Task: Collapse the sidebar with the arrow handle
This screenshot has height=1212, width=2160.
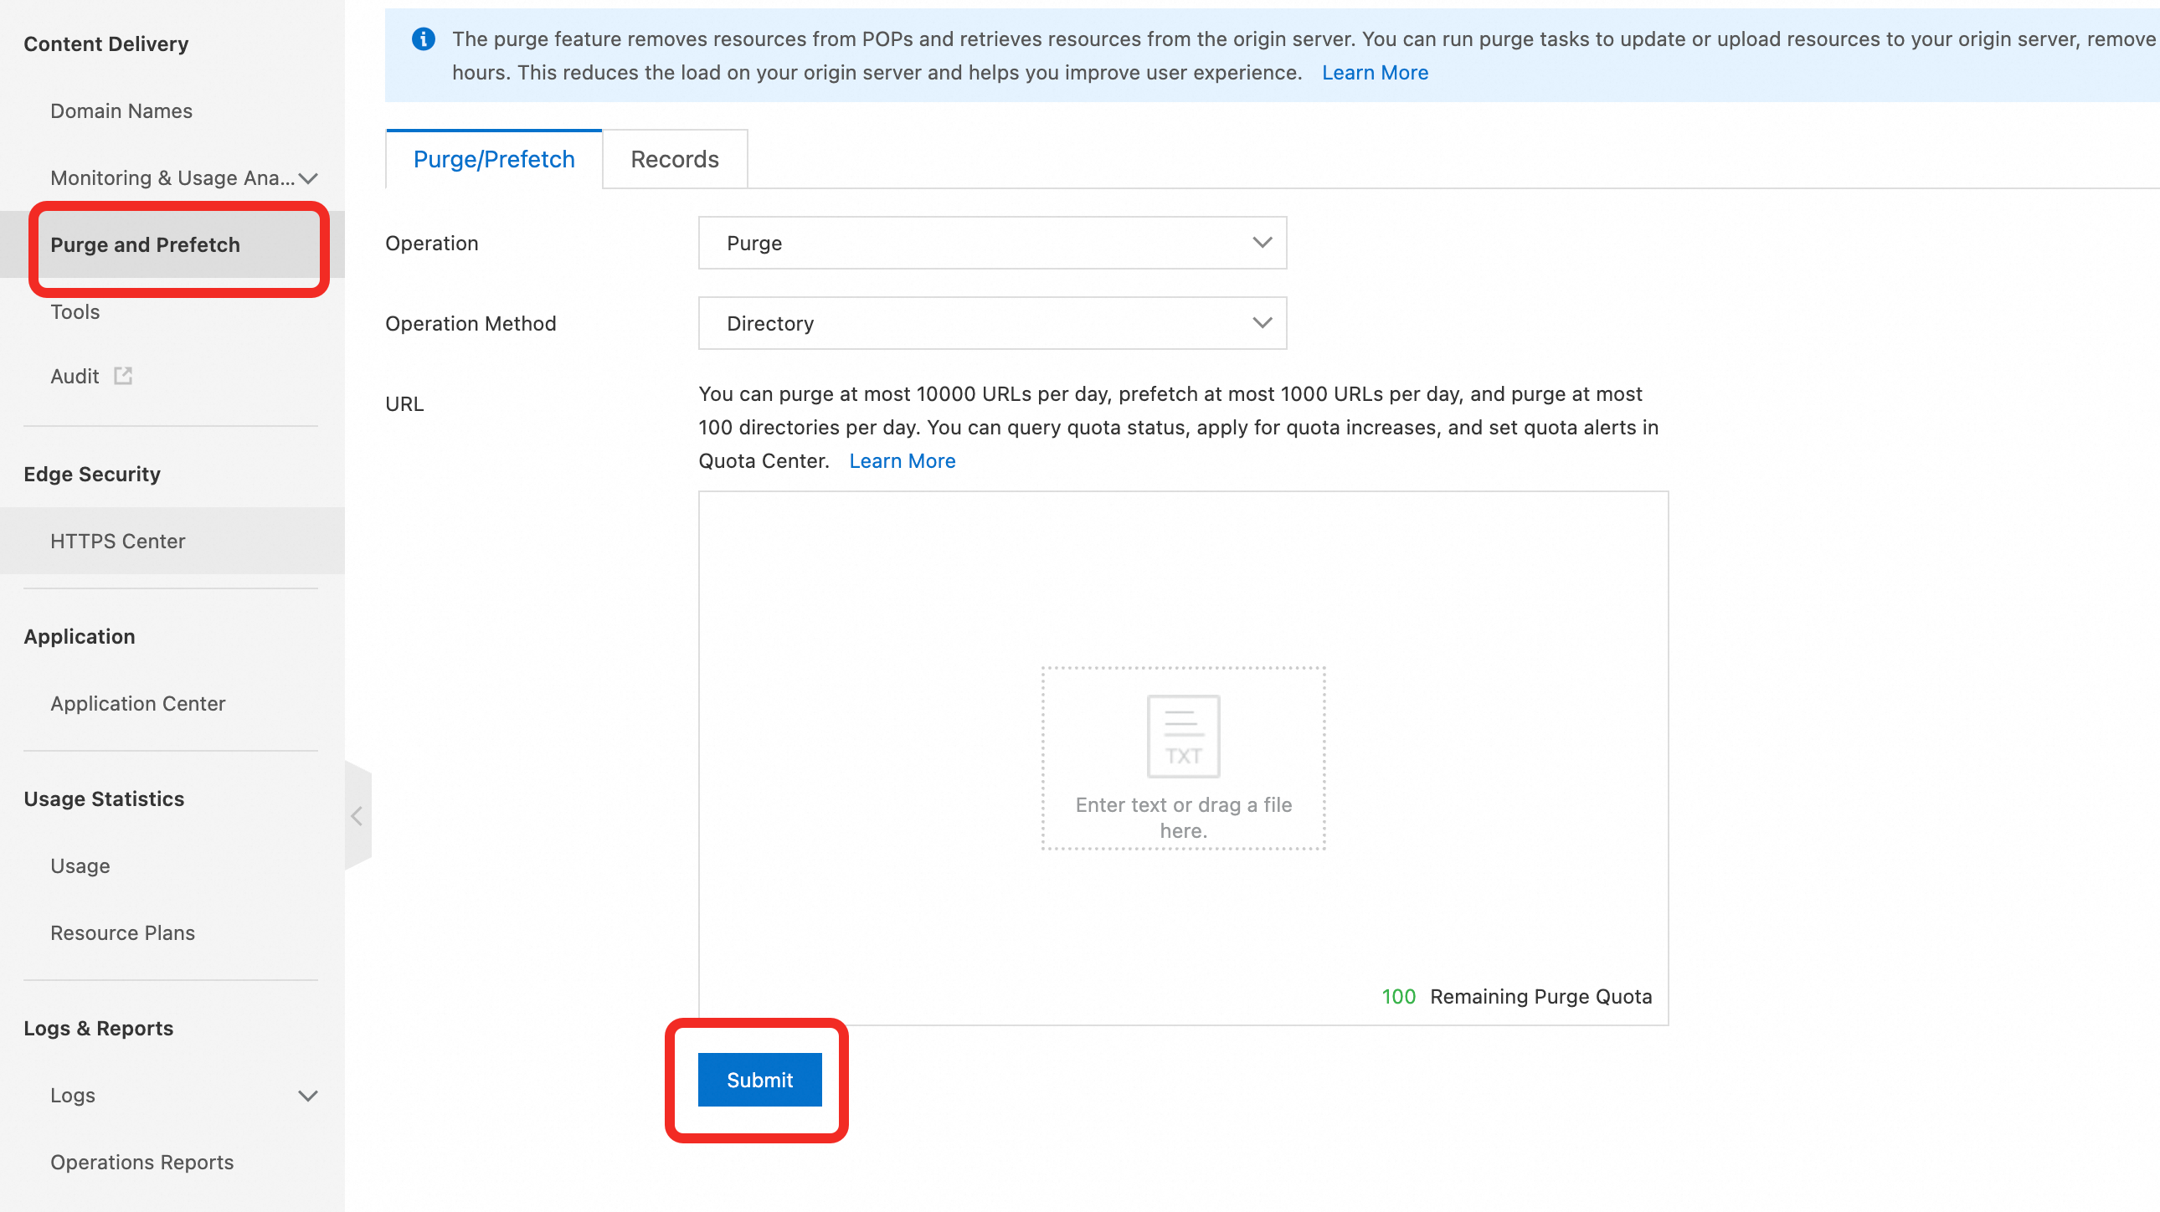Action: pos(357,815)
